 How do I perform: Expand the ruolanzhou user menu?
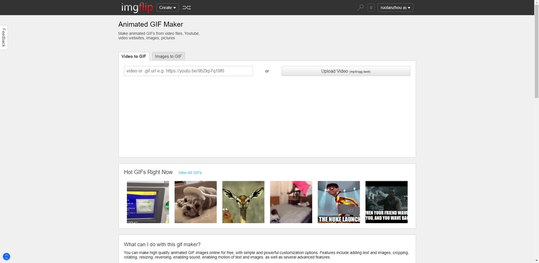395,8
